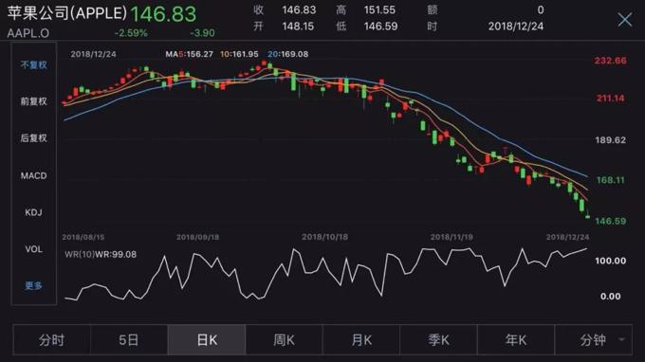Switch to the 5日 tab
The image size is (645, 362).
(x=129, y=340)
